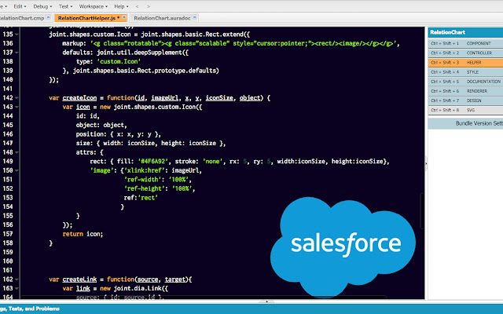503x314 pixels.
Task: Open the COMPONENT bundle file
Action: [x=465, y=43]
